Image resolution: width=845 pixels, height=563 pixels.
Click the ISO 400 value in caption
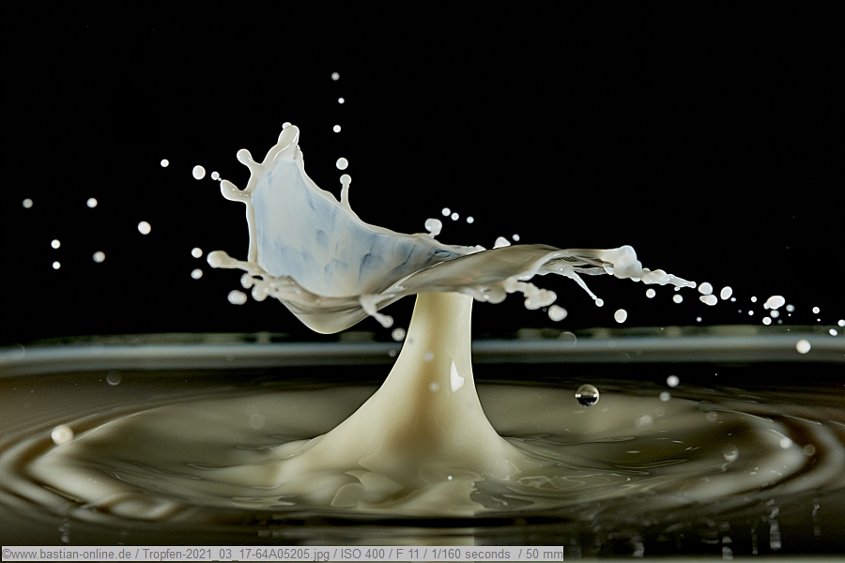[x=362, y=554]
